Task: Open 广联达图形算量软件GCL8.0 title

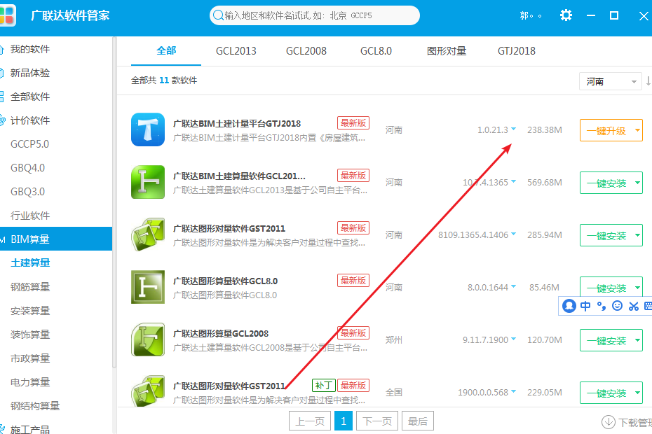Action: click(225, 281)
